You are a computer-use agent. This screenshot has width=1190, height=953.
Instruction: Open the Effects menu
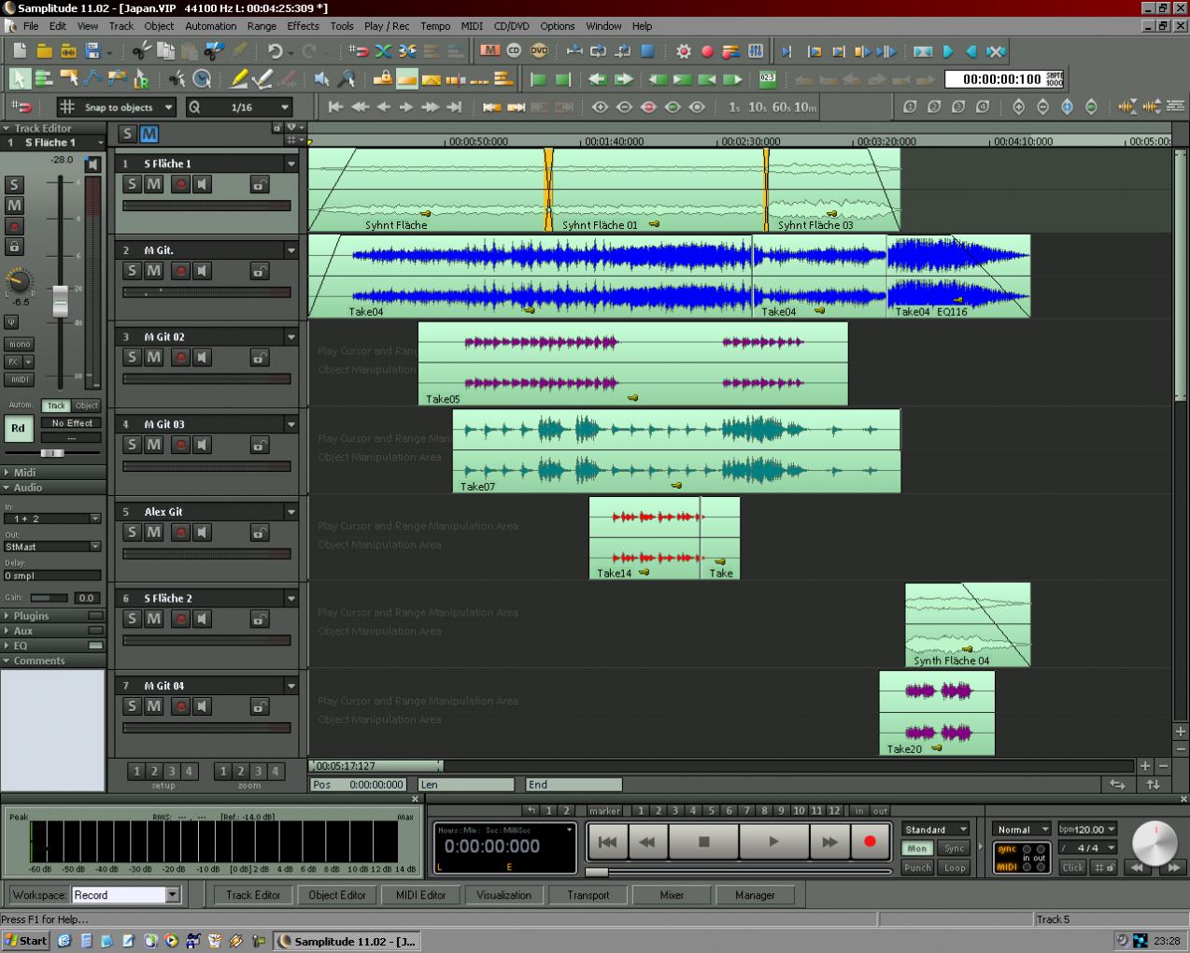coord(303,26)
